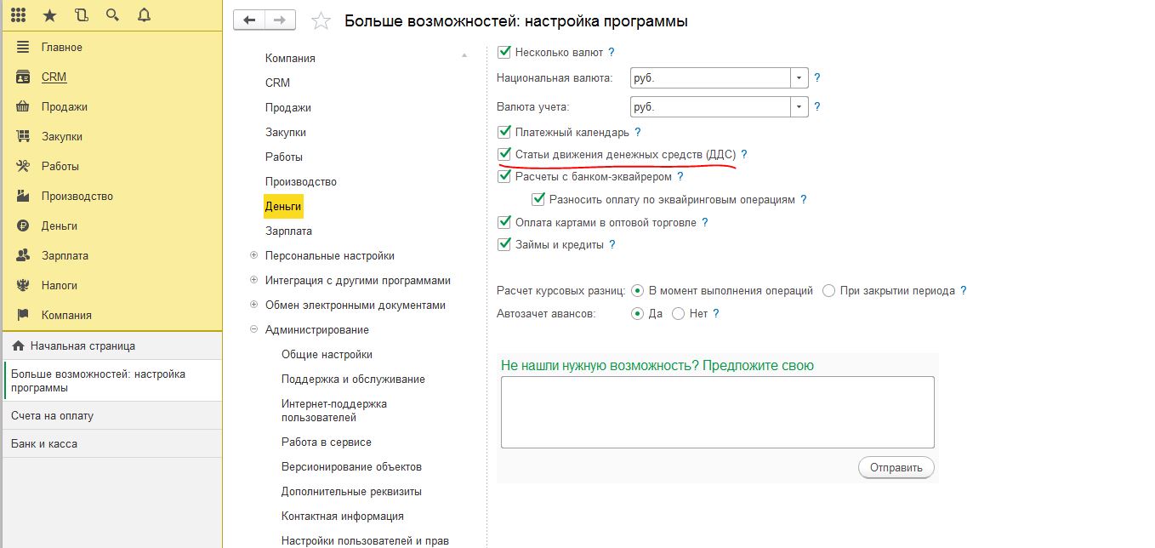Open the Национальная валюта dropdown
Image resolution: width=1155 pixels, height=548 pixels.
coord(799,77)
